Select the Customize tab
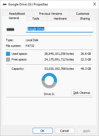99x136 pixels. click(83, 14)
